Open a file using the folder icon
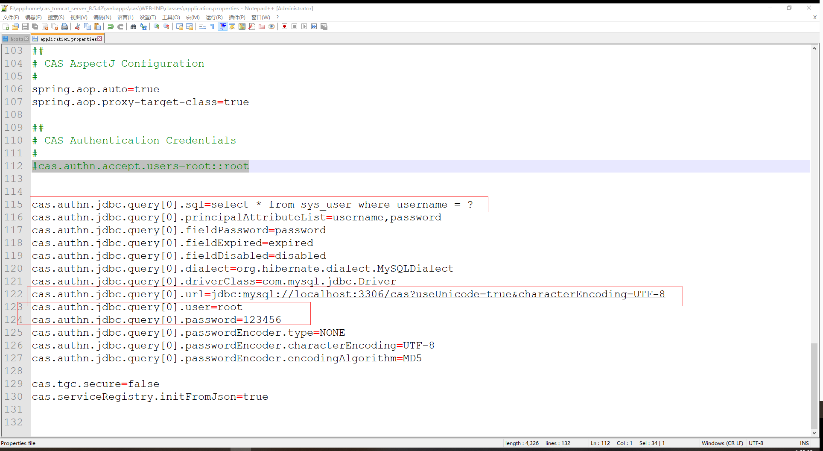 (15, 26)
